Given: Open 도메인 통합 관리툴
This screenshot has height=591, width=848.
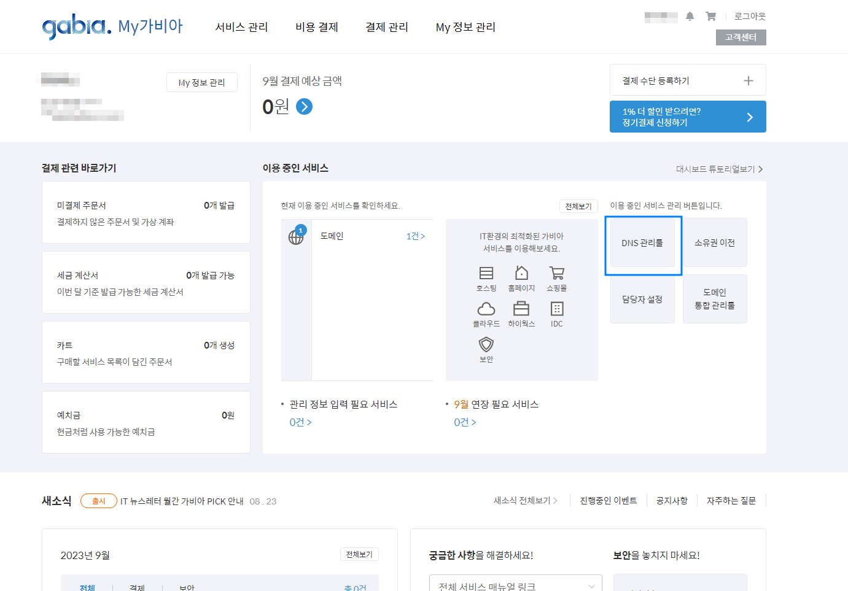Looking at the screenshot, I should [715, 299].
